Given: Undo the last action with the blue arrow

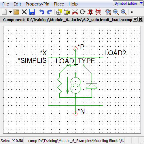Looking at the screenshot, I should (x=42, y=12).
